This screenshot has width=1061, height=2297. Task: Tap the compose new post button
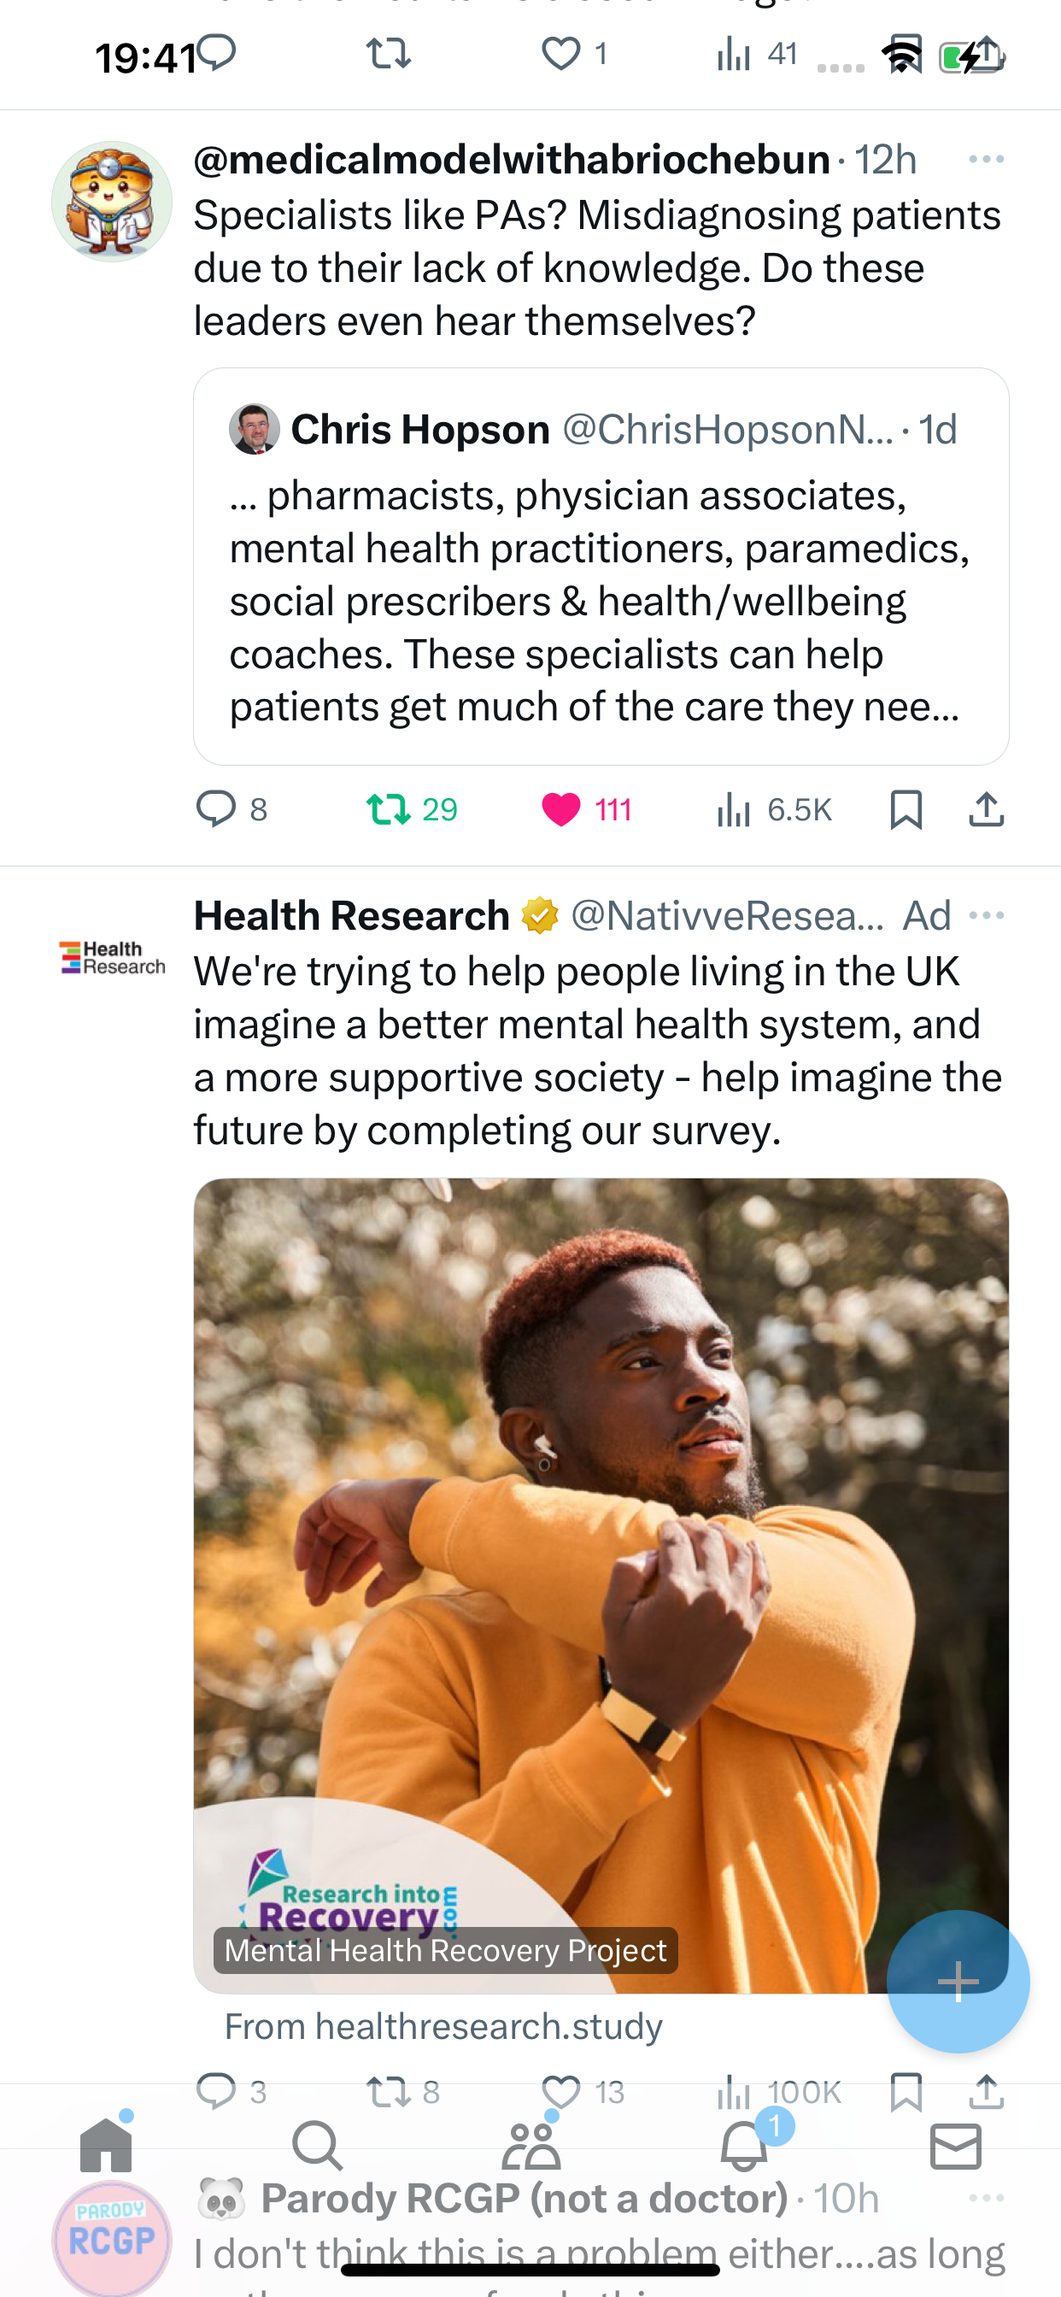click(958, 1982)
